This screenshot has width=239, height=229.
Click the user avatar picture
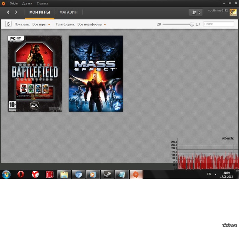[x=233, y=13]
